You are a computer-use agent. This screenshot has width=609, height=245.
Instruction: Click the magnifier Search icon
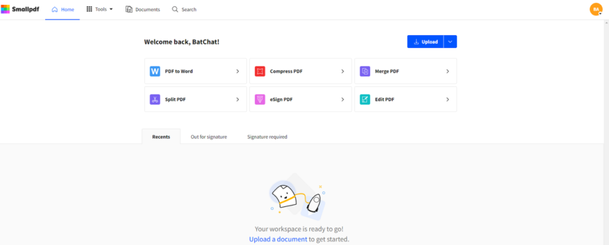(175, 9)
